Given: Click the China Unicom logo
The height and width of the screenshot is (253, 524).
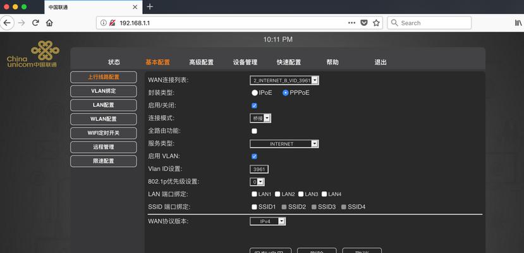Looking at the screenshot, I should pos(33,54).
